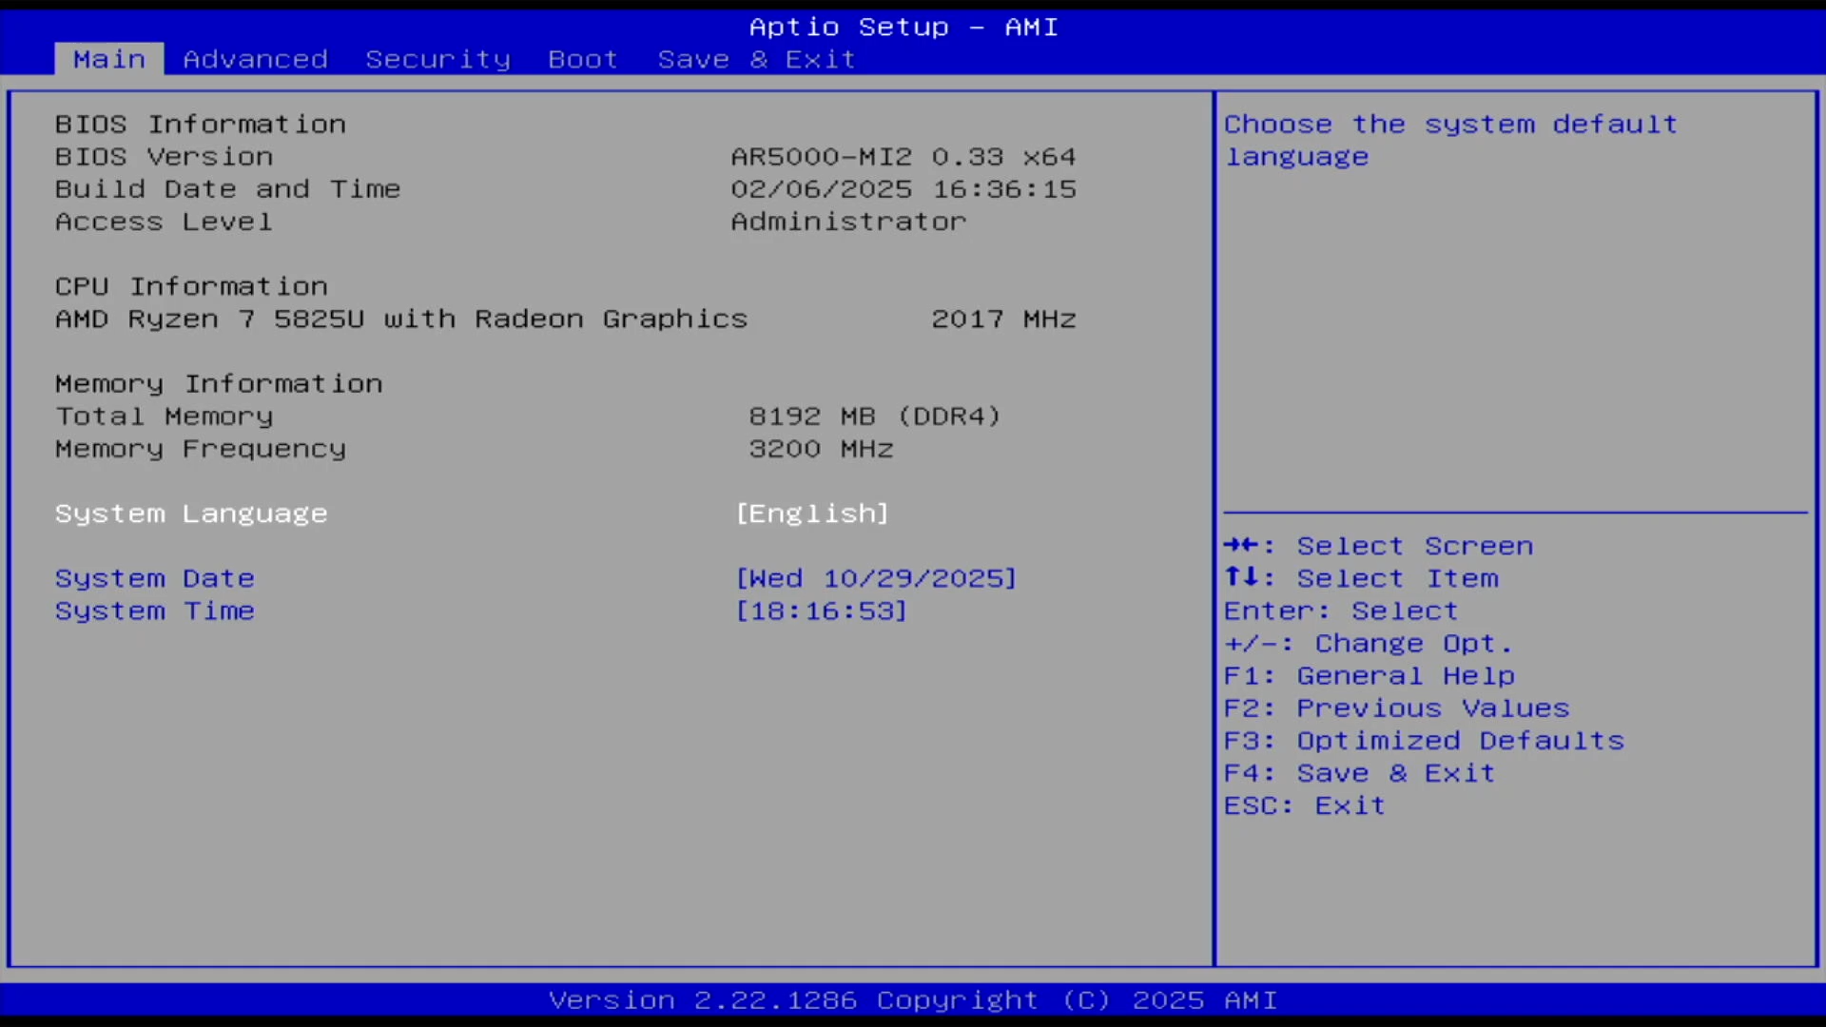Click the F1: General Help hint
Viewport: 1826px width, 1027px height.
(x=1369, y=676)
